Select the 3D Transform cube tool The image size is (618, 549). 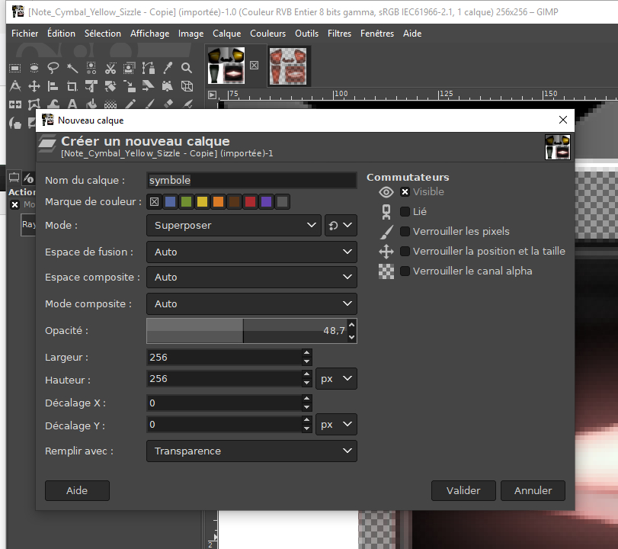pos(187,86)
